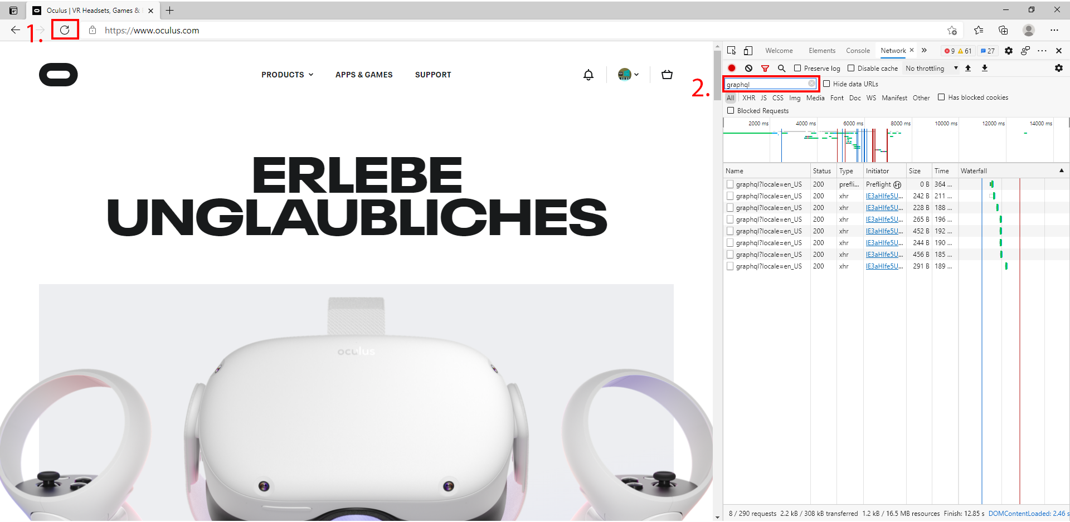Open the No throttling dropdown
1070x522 pixels.
point(932,68)
